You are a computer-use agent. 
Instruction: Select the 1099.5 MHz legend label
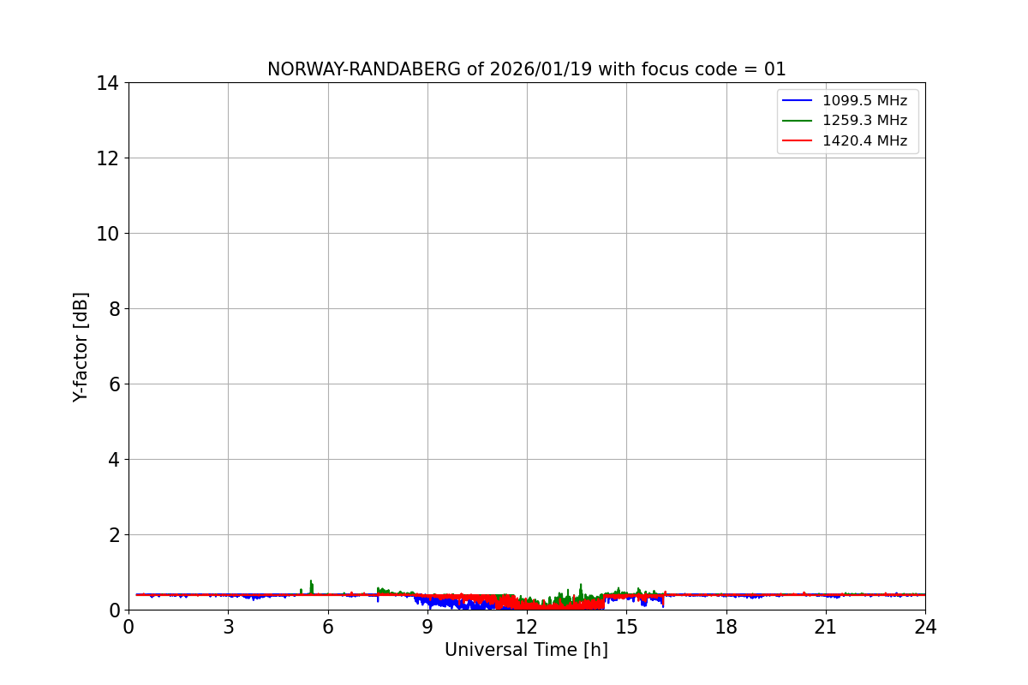point(864,100)
